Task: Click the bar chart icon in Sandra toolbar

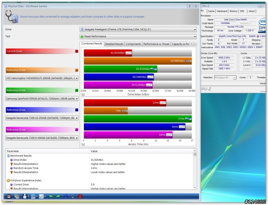Action: [33, 197]
